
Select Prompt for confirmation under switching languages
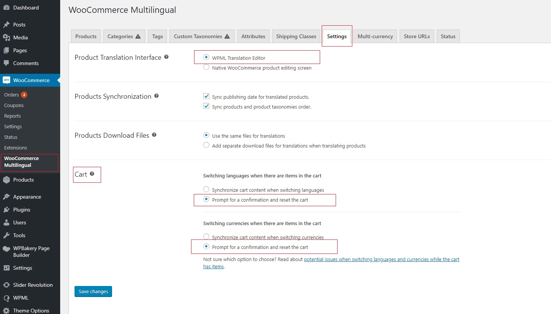tap(206, 199)
